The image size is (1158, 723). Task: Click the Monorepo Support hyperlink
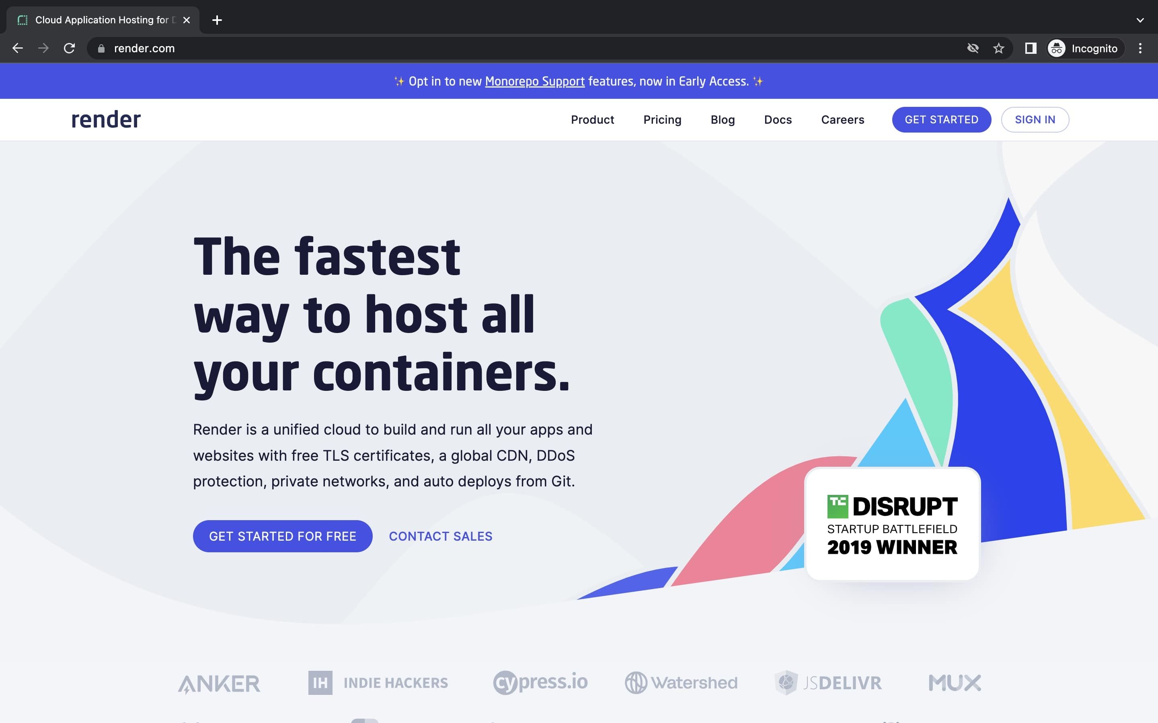[534, 81]
